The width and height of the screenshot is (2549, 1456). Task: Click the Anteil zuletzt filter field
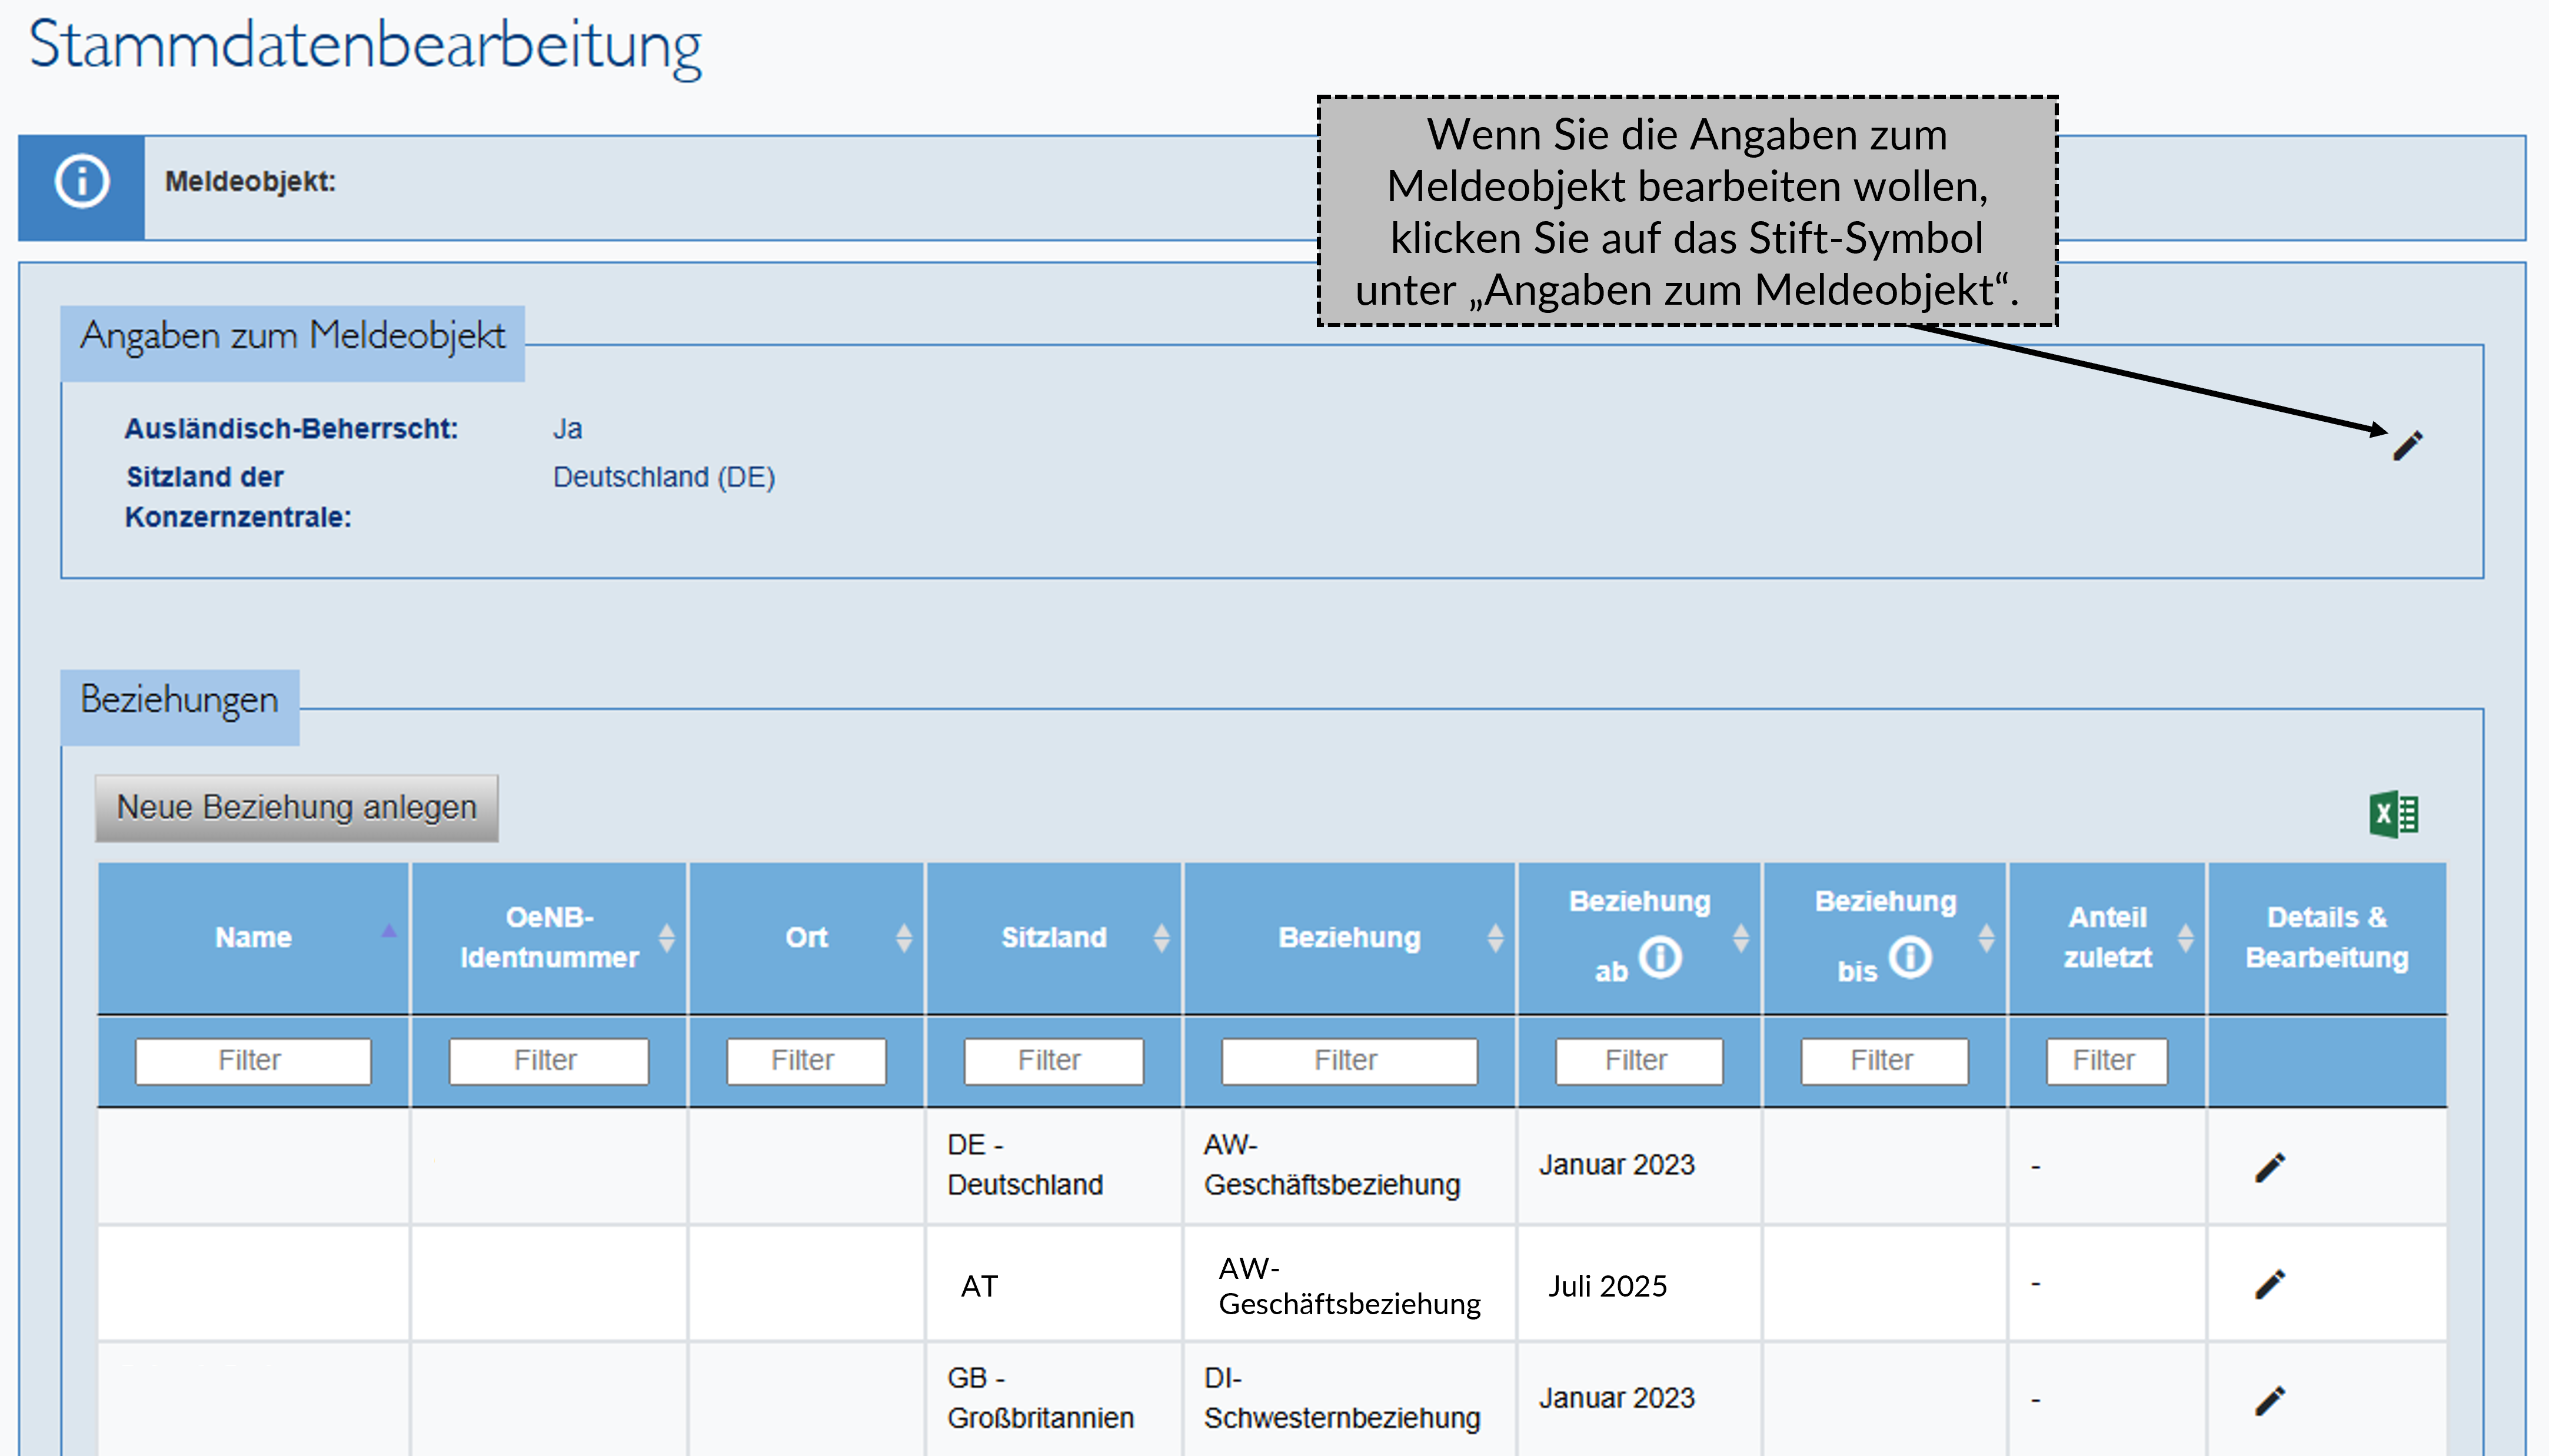pos(2105,1060)
